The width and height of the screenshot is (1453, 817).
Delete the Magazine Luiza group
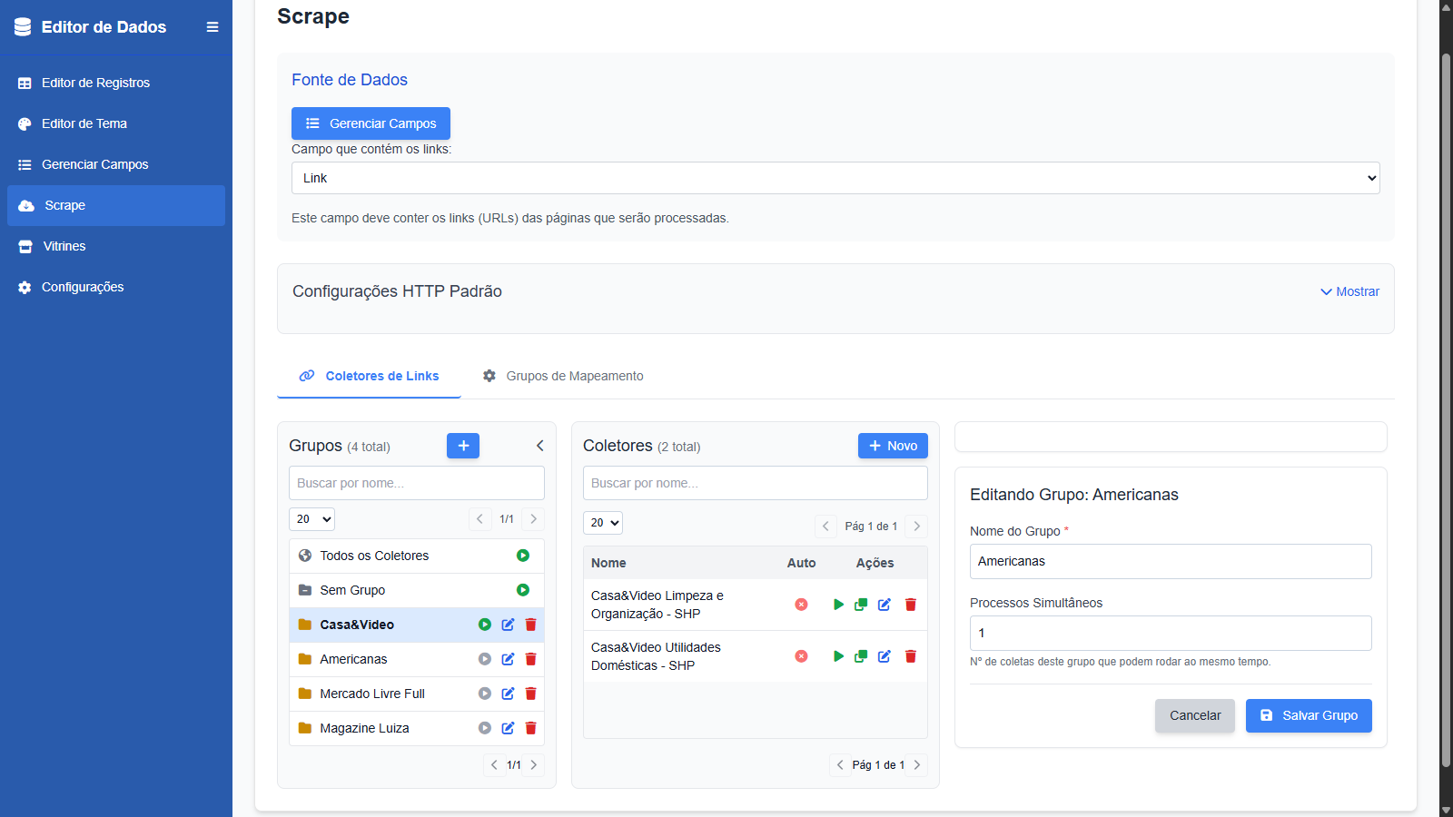tap(531, 728)
